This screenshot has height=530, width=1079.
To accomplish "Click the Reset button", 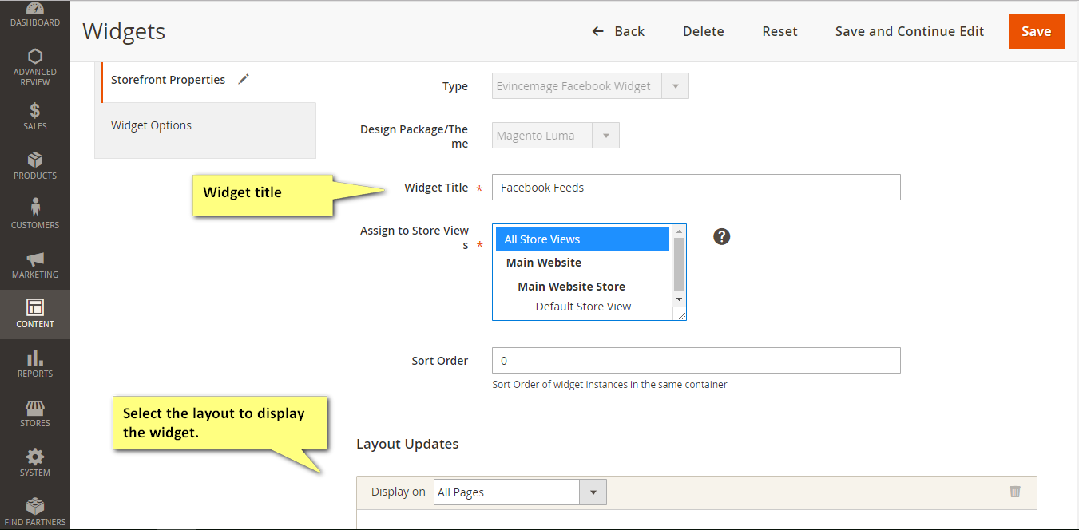I will click(780, 31).
